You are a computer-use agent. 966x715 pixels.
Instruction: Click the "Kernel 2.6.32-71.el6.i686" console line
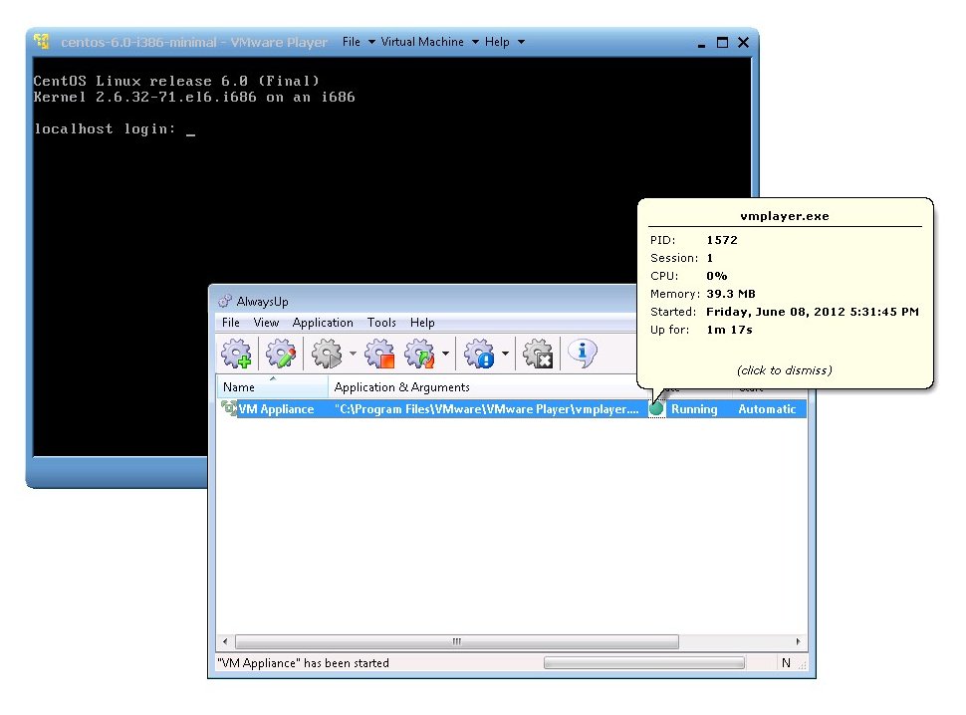[194, 97]
